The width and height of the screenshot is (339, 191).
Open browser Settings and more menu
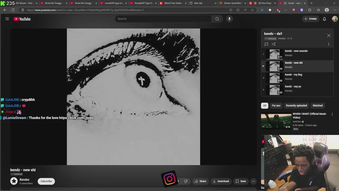(x=335, y=10)
